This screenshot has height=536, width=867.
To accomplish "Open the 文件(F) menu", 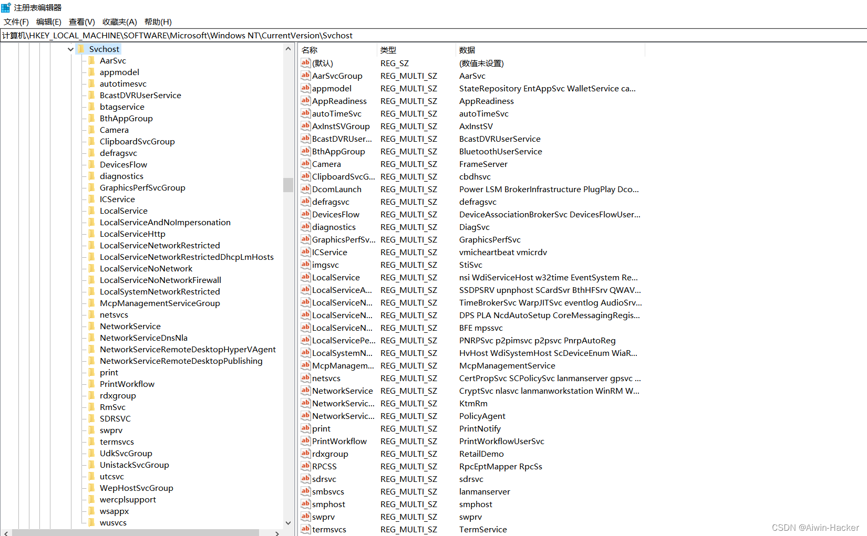I will pos(16,22).
